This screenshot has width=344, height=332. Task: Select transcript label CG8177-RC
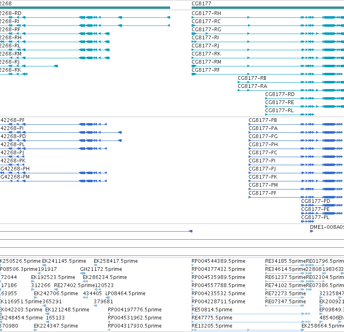pos(206,21)
